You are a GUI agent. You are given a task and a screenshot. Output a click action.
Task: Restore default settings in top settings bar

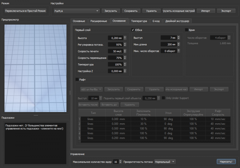click(x=179, y=11)
